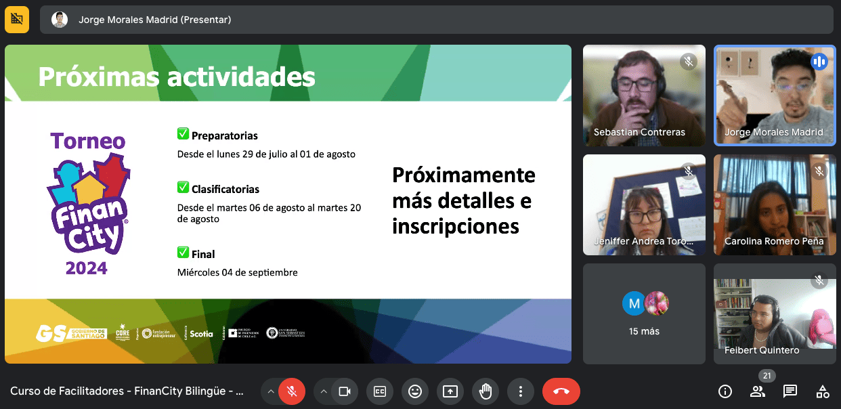Enable closed captions

click(380, 391)
